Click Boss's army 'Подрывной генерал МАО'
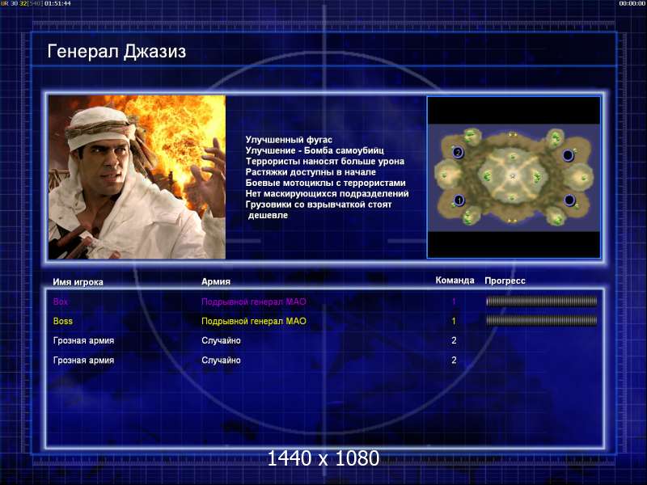This screenshot has height=485, width=647. pyautogui.click(x=254, y=321)
